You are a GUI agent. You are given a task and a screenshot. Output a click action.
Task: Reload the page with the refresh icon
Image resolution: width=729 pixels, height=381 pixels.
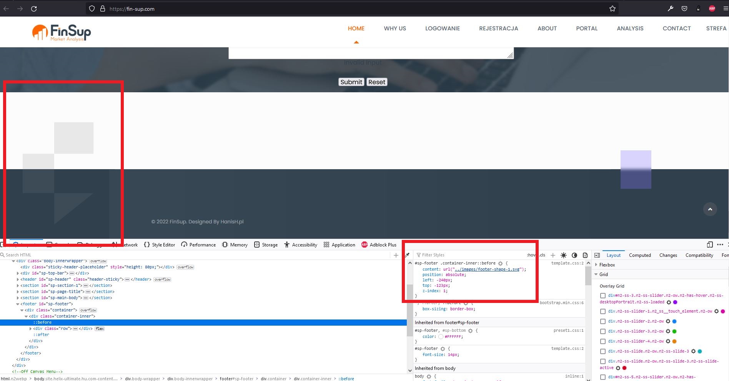34,9
